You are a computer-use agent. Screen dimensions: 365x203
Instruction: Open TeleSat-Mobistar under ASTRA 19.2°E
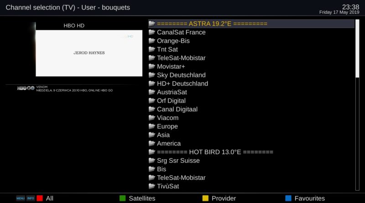tap(251, 58)
